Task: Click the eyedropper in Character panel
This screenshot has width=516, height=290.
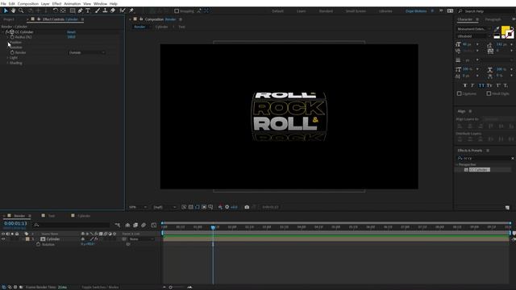Action: (497, 29)
